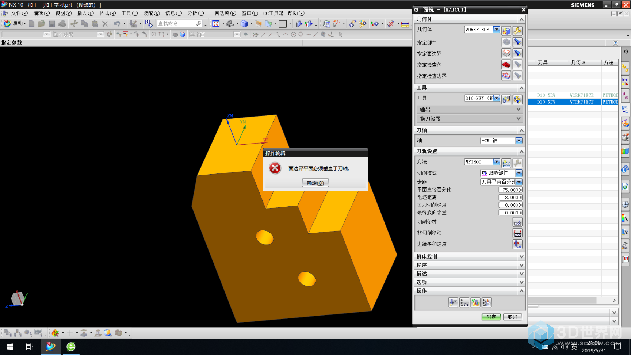The width and height of the screenshot is (631, 355).
Task: Click 确定 at the bottom of the 面铣 dialog
Action: 491,317
